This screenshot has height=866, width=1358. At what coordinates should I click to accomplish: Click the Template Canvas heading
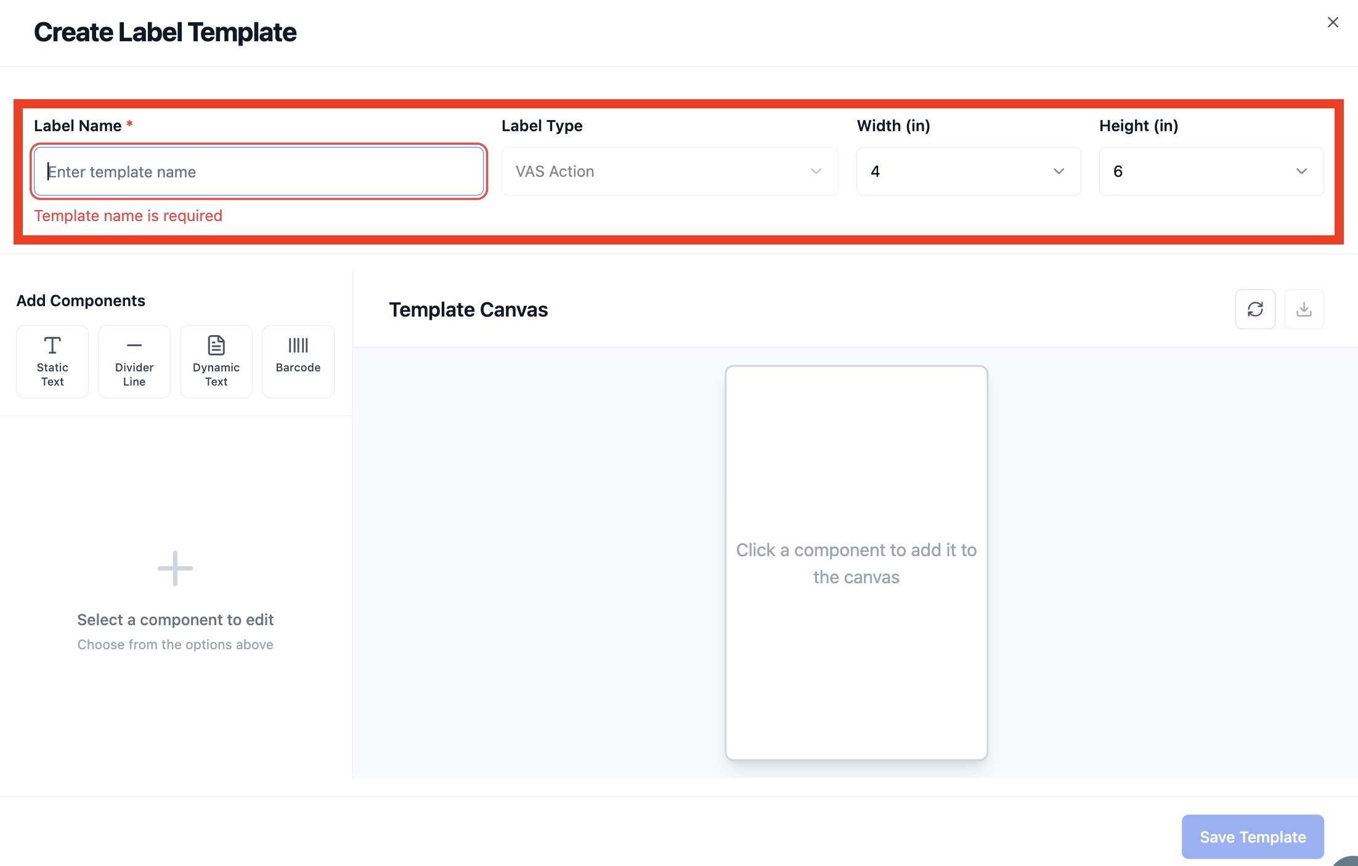tap(468, 309)
